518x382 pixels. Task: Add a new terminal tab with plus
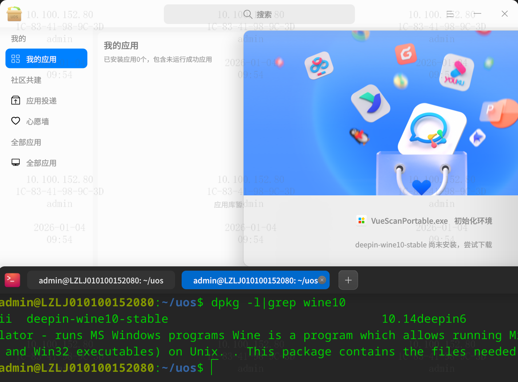point(348,280)
